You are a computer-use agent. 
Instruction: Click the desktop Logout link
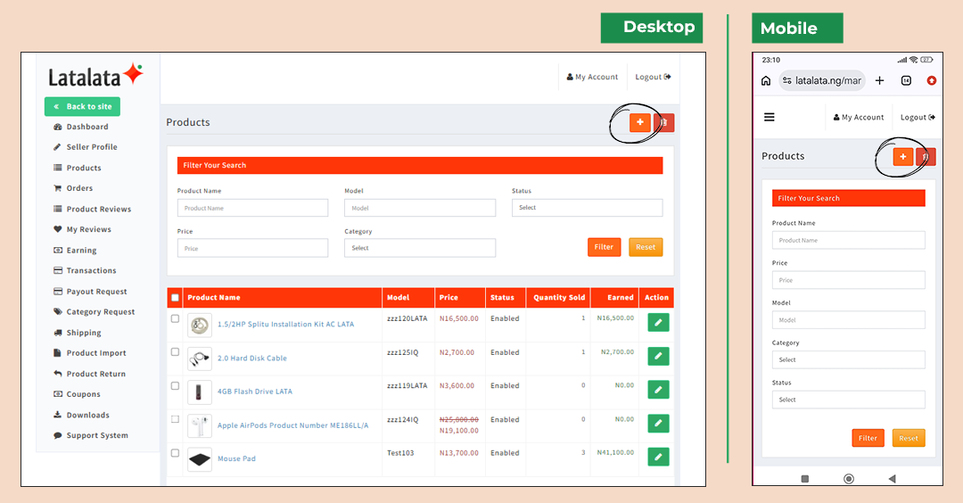click(653, 77)
